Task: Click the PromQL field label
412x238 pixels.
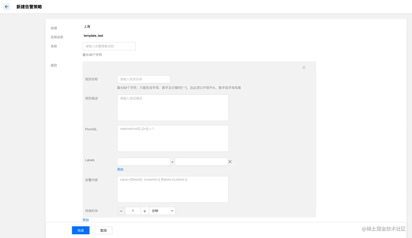Action: (x=91, y=129)
